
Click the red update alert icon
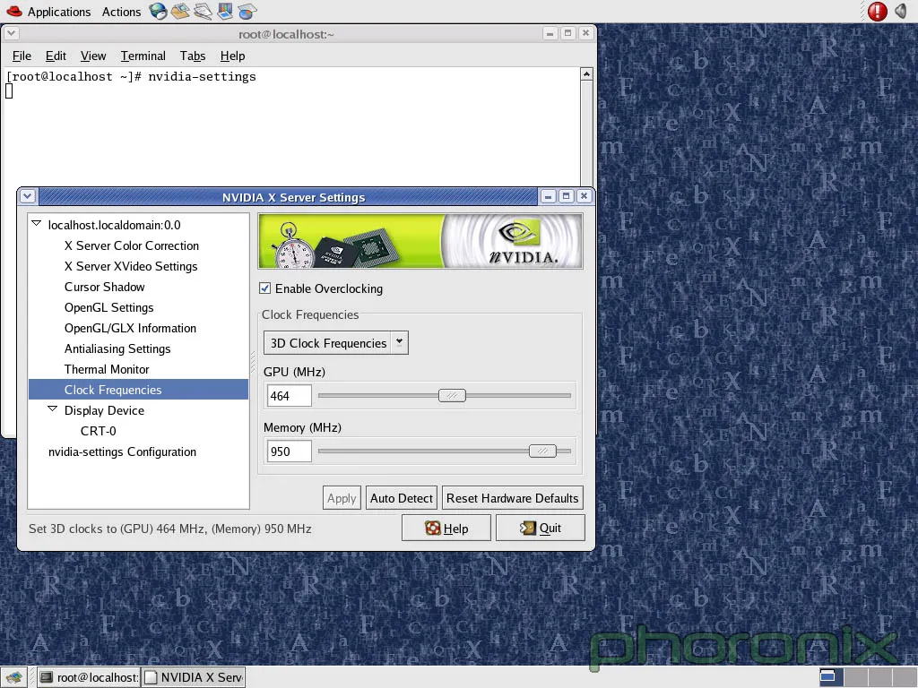point(877,11)
